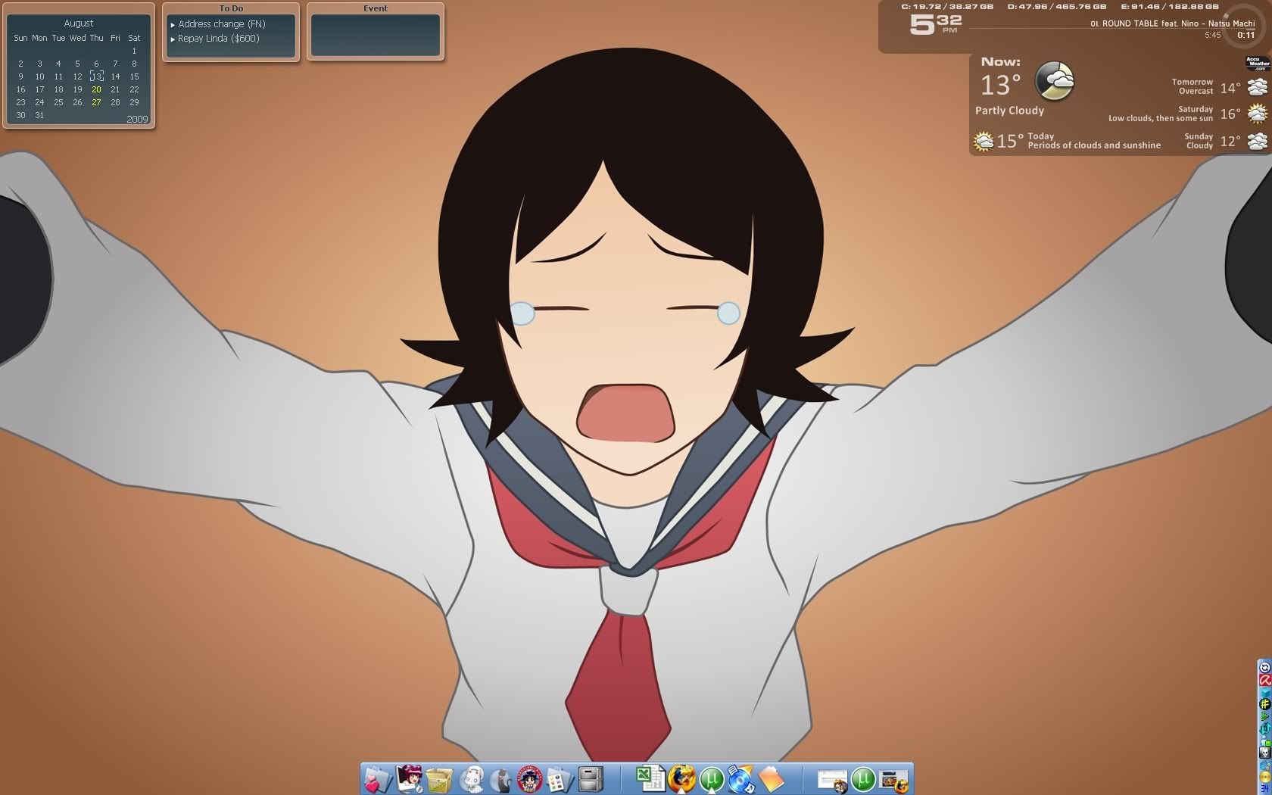
Task: Click the black cat dock icon
Action: pos(500,779)
